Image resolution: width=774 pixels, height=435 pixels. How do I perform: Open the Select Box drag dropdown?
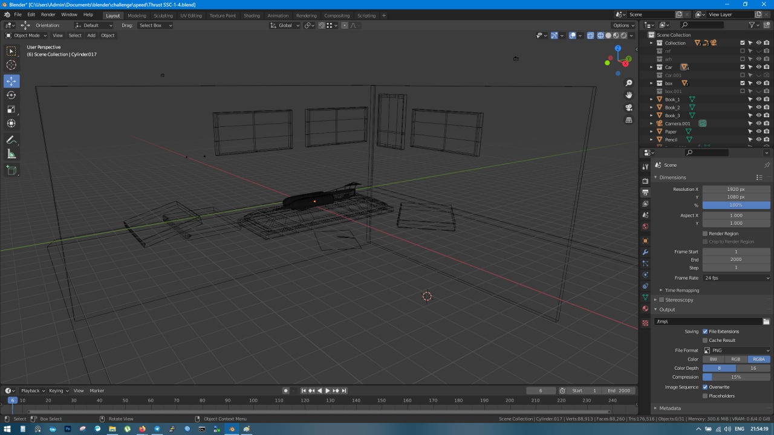tap(155, 25)
